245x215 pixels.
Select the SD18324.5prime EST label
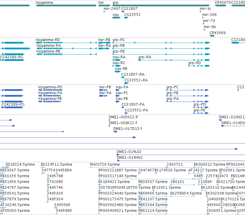(x=20, y=164)
